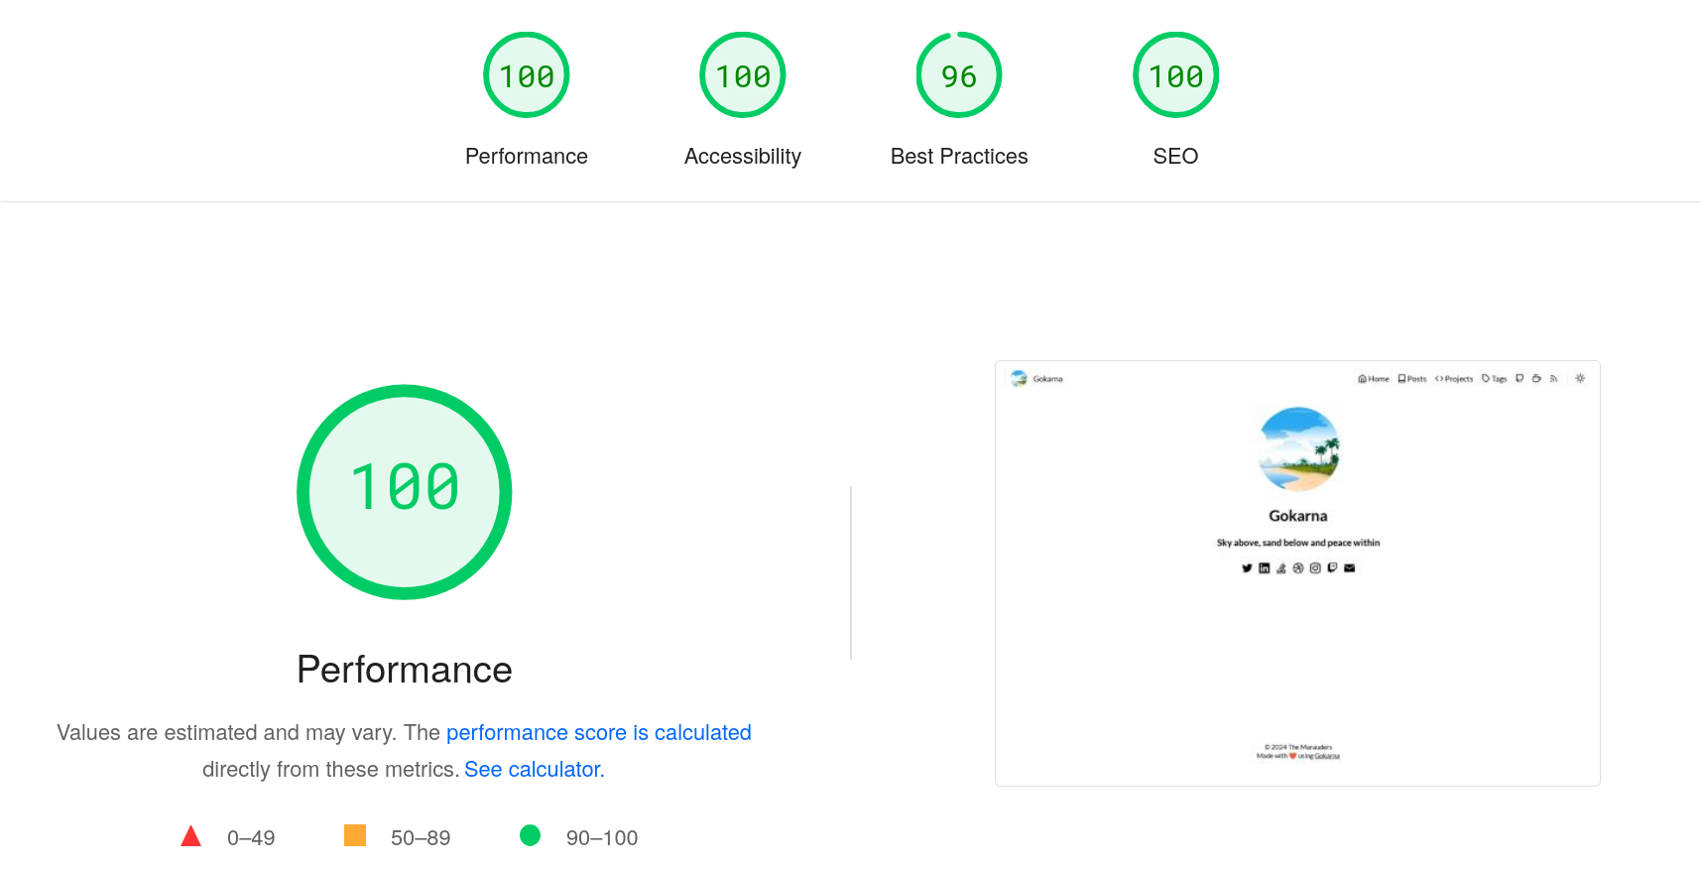
Task: Select Projects in the preview navbar
Action: [1454, 379]
